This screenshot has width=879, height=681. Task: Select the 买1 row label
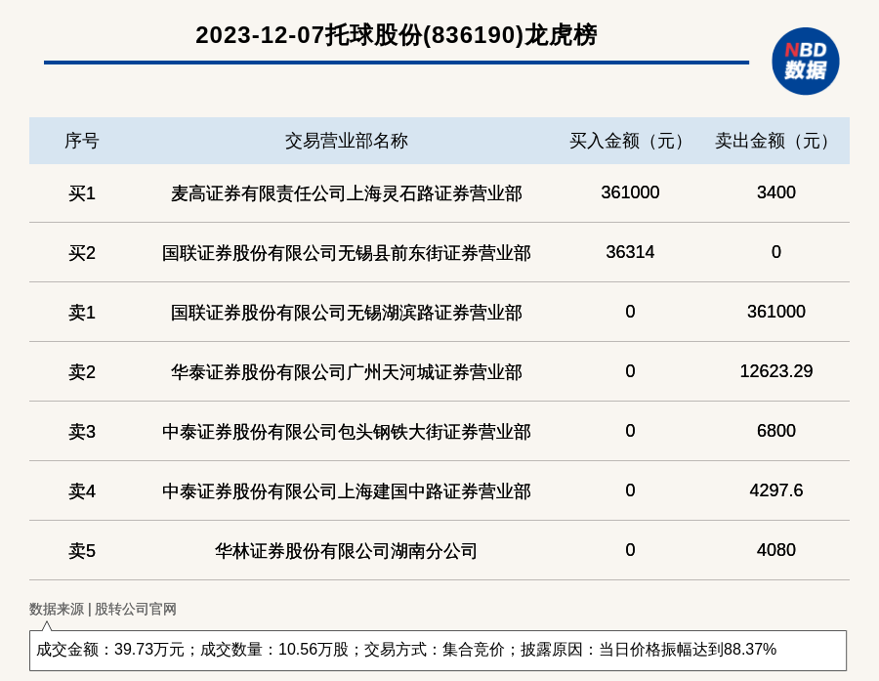[82, 193]
